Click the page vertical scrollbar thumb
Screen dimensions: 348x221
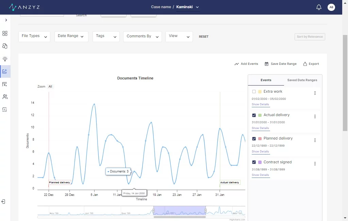click(x=345, y=83)
